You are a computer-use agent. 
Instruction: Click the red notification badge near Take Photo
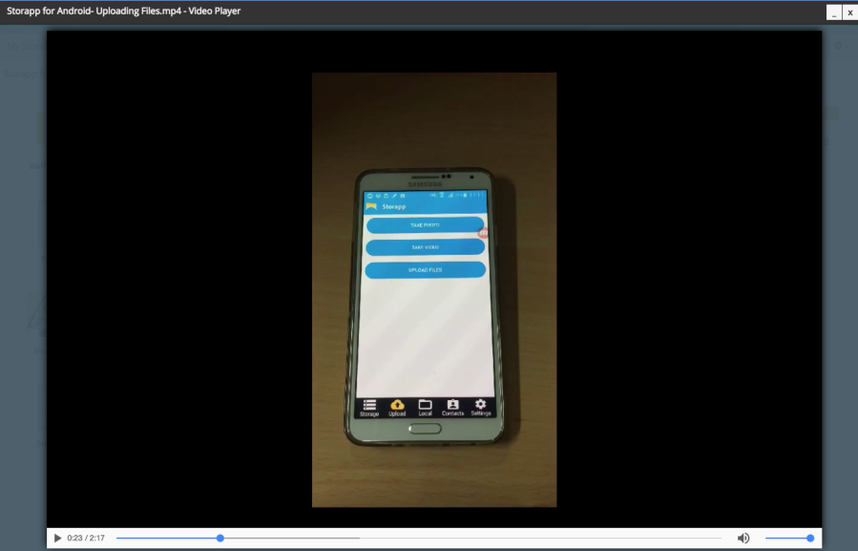pos(483,232)
